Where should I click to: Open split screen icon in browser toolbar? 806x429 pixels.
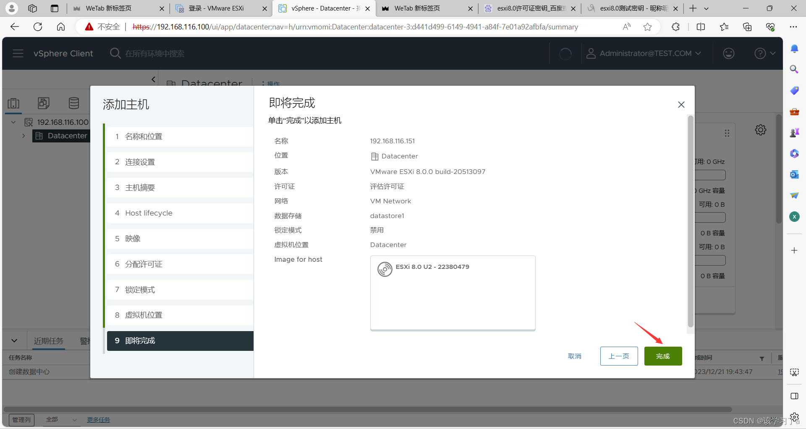[x=701, y=27]
